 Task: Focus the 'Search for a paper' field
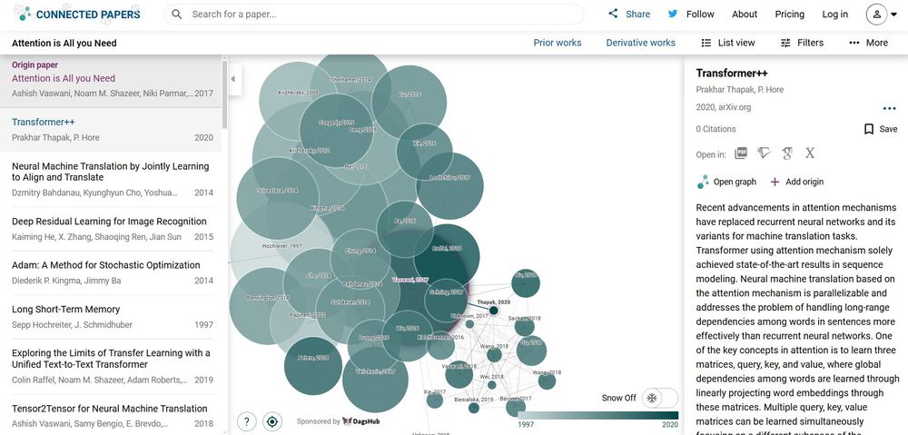pos(373,14)
